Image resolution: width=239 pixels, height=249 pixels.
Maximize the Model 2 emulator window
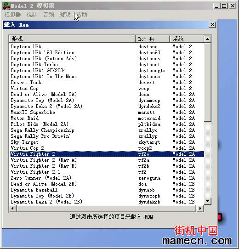pyautogui.click(x=224, y=6)
